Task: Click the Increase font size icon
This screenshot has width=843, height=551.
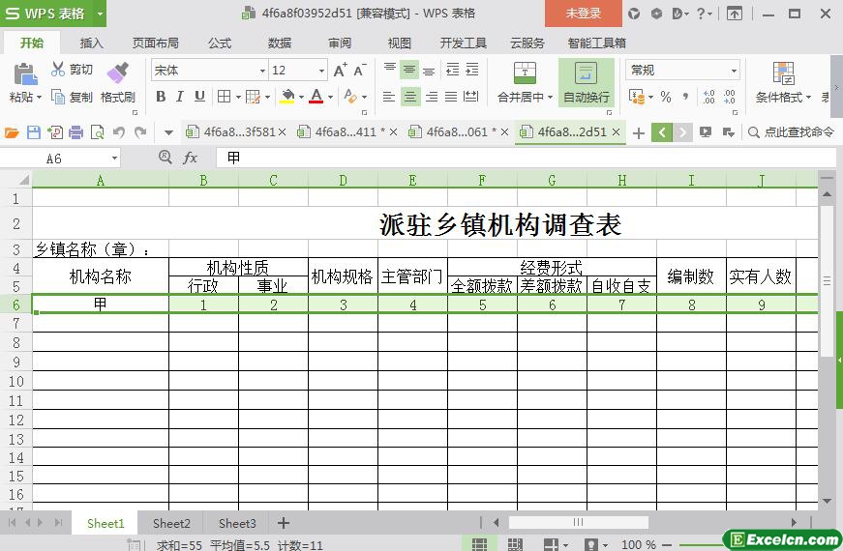Action: [x=340, y=71]
